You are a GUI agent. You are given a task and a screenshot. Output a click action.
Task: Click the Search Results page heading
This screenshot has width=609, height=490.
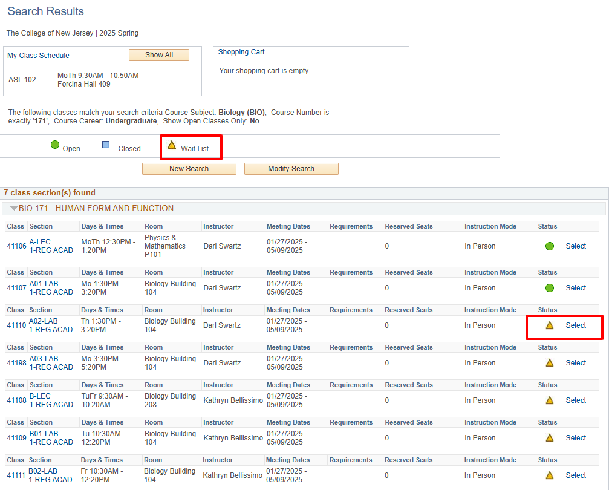pos(46,11)
